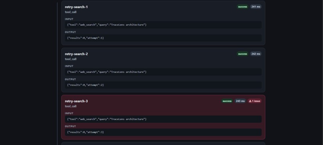Select the output showing attempt 2
Image resolution: width=323 pixels, height=145 pixels.
coord(163,85)
